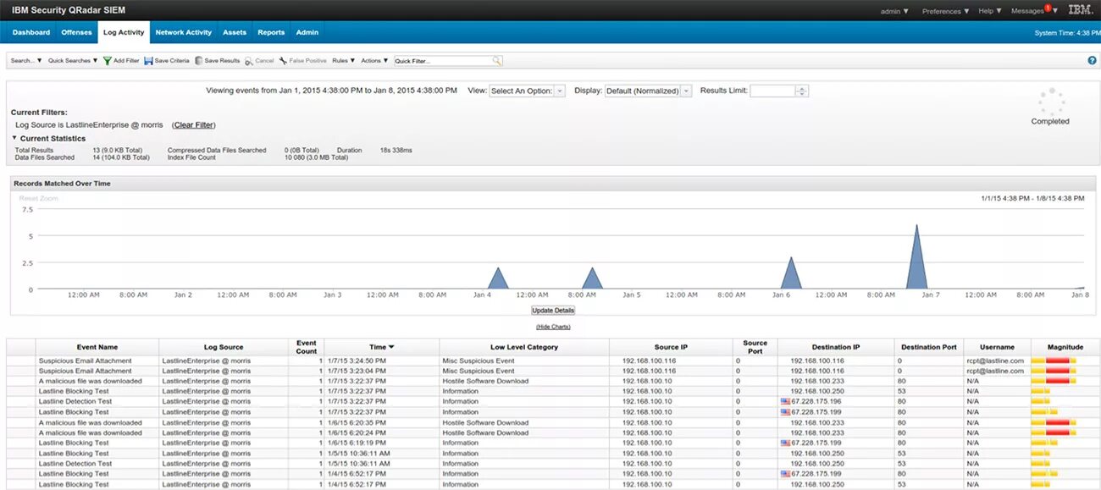Sort by the Time column header
The width and height of the screenshot is (1101, 490).
coord(381,347)
